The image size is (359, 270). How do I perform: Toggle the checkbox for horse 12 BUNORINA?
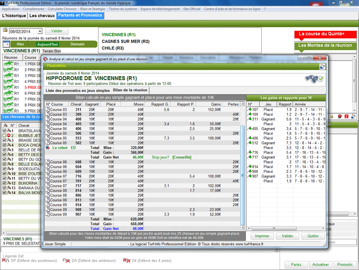[x=4, y=183]
